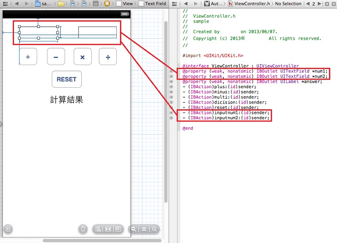
Task: Click the device orientation icon
Action: click(83, 229)
